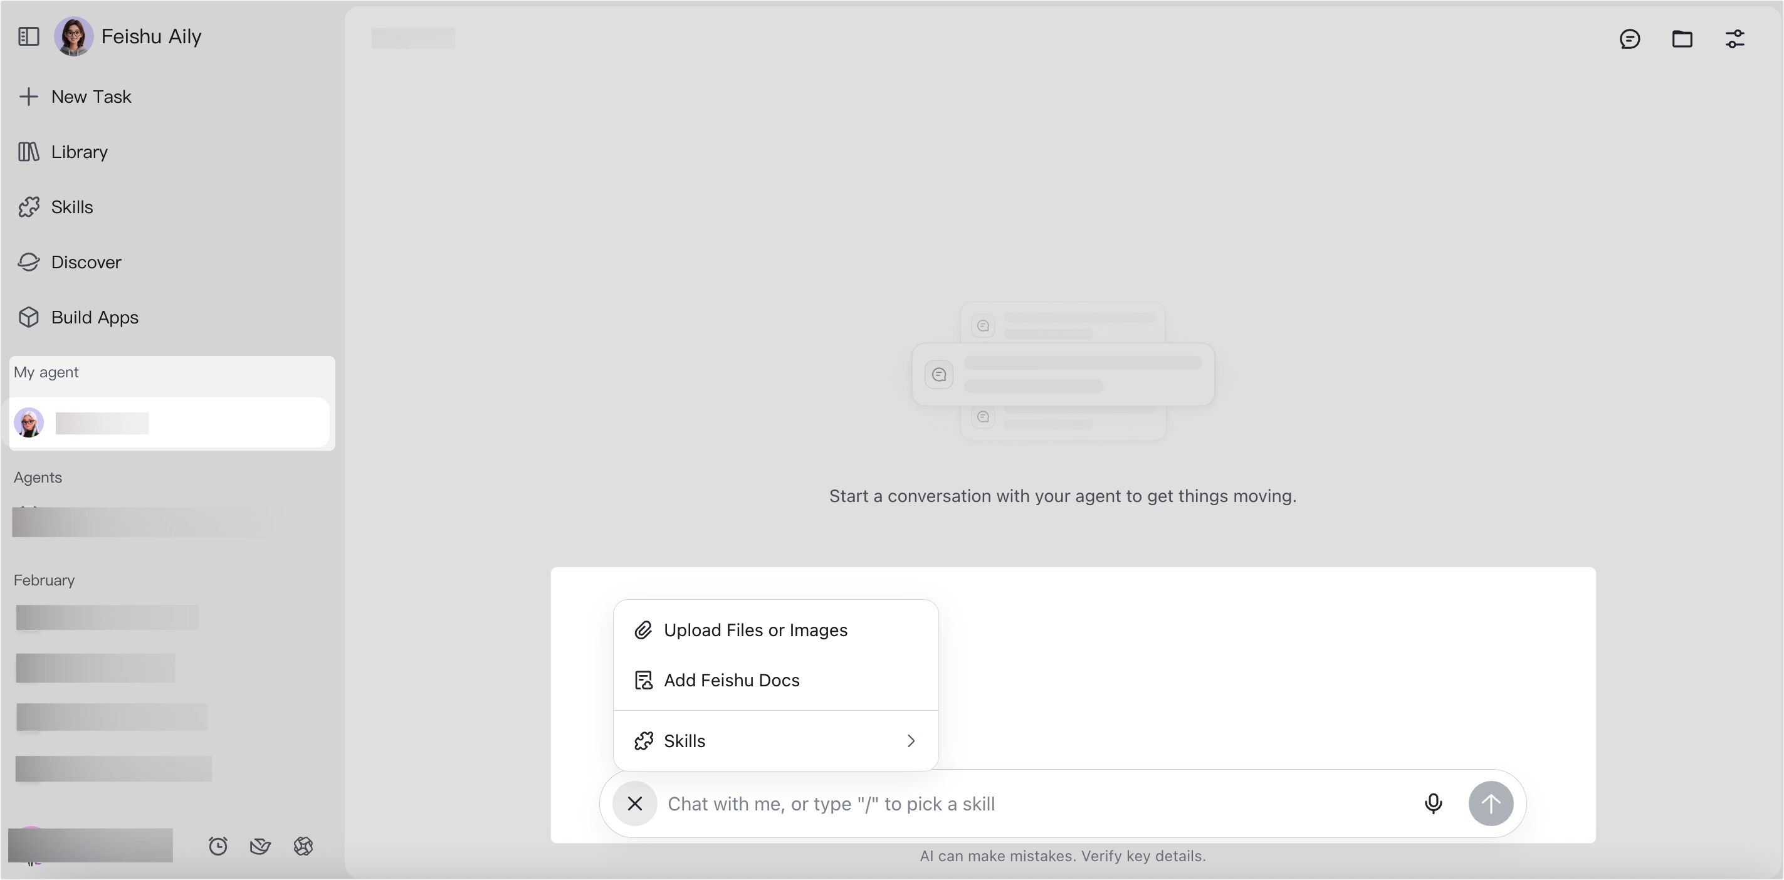This screenshot has width=1784, height=880.
Task: Start a New Task
Action: (76, 97)
